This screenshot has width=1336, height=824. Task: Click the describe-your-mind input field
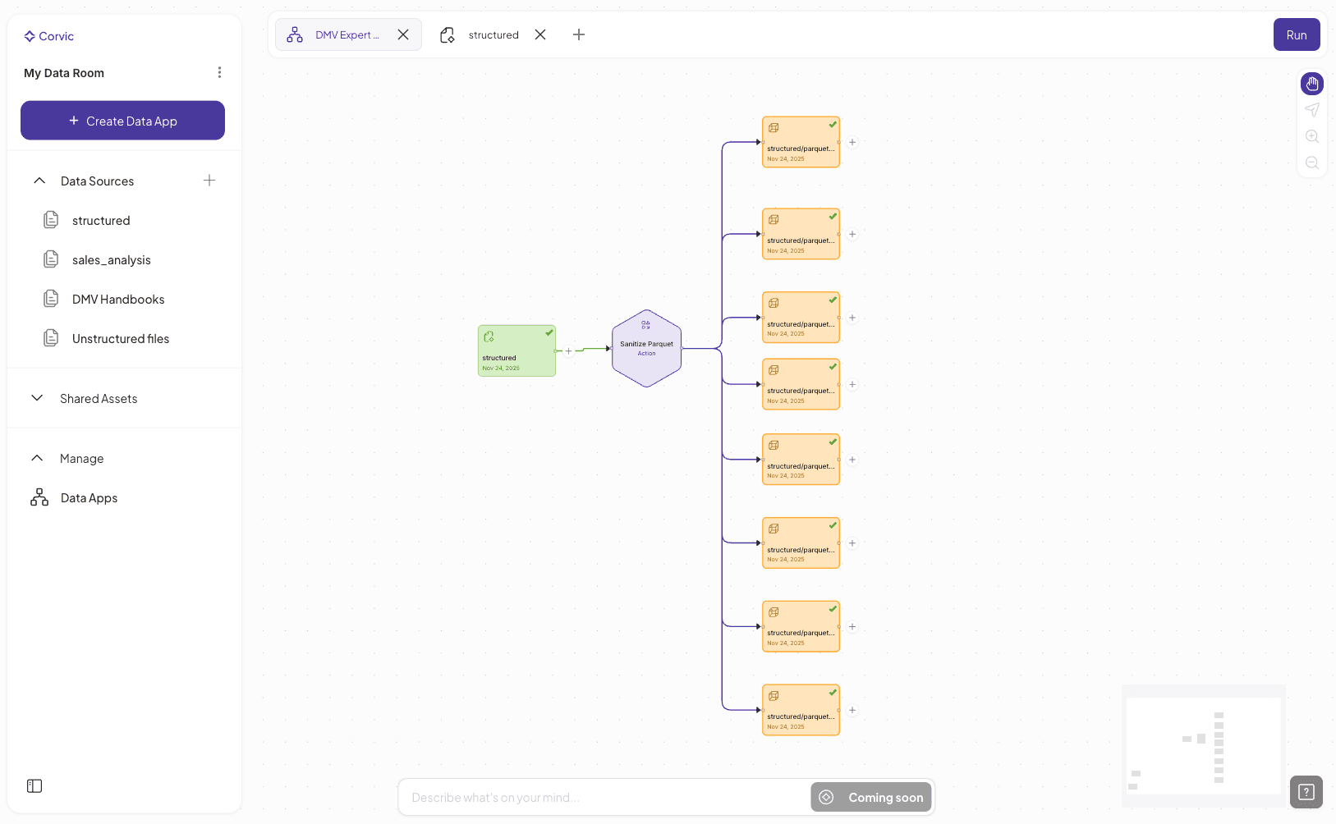point(599,796)
